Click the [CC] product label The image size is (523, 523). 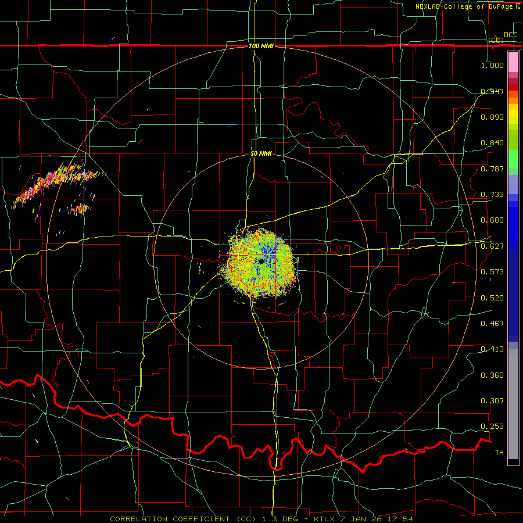pyautogui.click(x=496, y=40)
